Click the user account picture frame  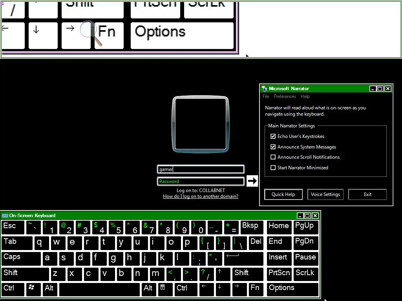click(x=201, y=124)
